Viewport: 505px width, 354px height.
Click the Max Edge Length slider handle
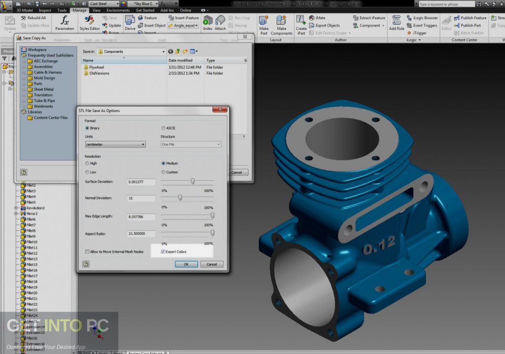click(x=212, y=215)
